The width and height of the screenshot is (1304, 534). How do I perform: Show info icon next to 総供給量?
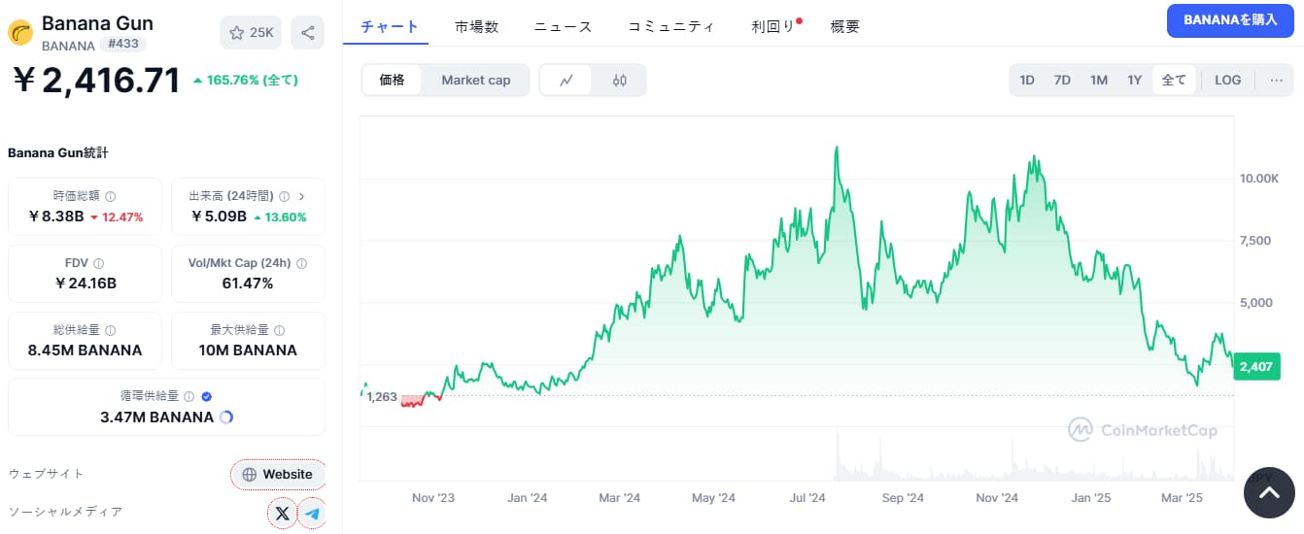click(110, 330)
